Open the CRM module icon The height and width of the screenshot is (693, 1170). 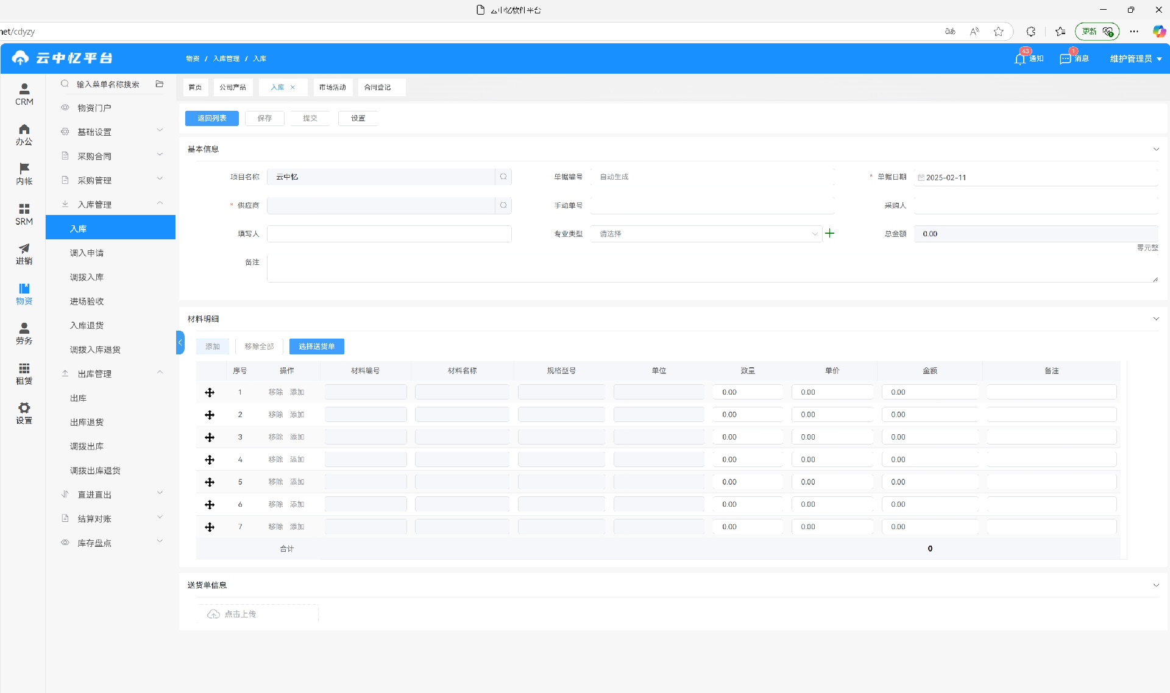point(24,89)
